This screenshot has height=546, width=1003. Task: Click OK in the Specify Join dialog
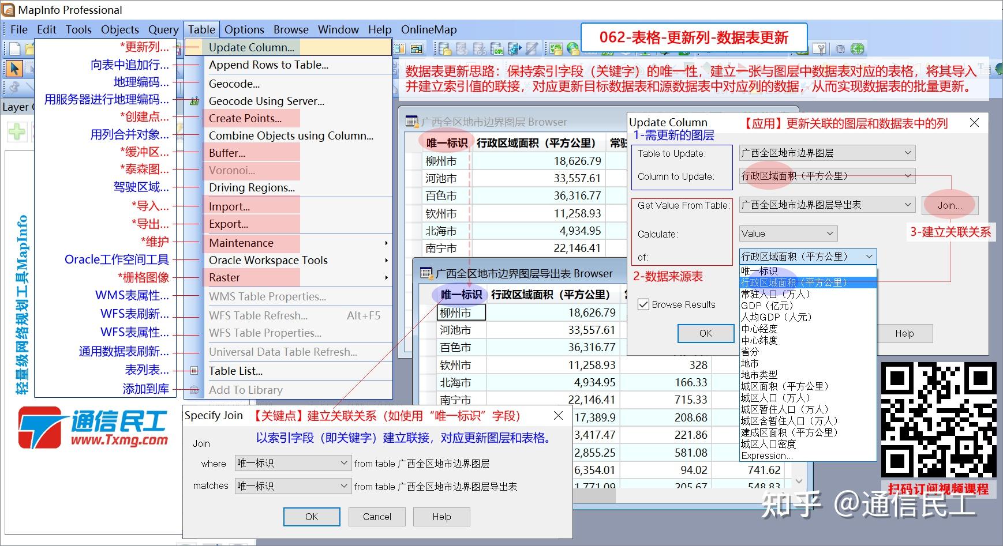pyautogui.click(x=312, y=517)
